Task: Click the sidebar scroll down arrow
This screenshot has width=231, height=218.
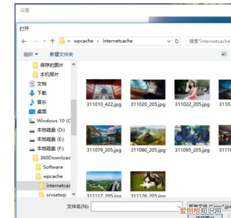Action: [74, 194]
